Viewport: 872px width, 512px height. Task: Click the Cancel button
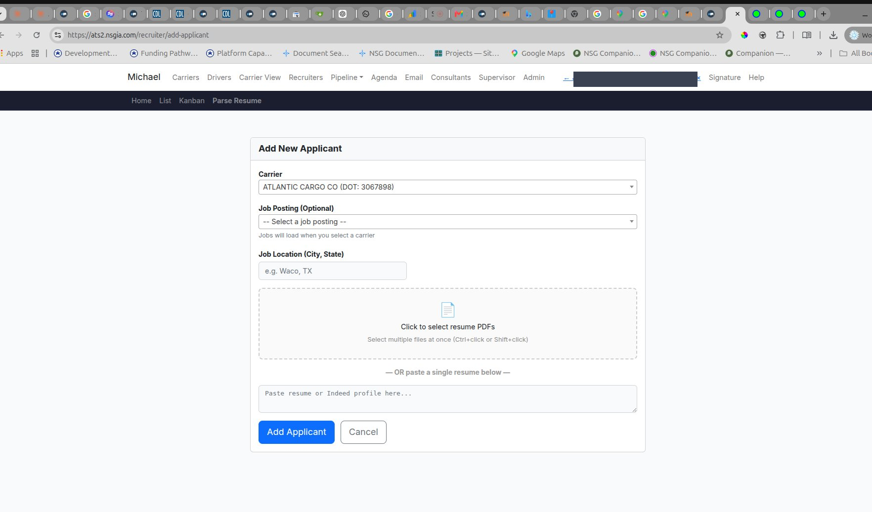363,432
